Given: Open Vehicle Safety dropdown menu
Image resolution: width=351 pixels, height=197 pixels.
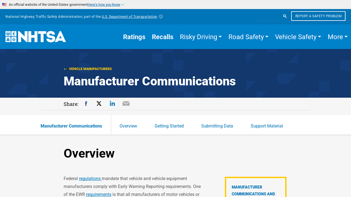Looking at the screenshot, I should pos(298,37).
